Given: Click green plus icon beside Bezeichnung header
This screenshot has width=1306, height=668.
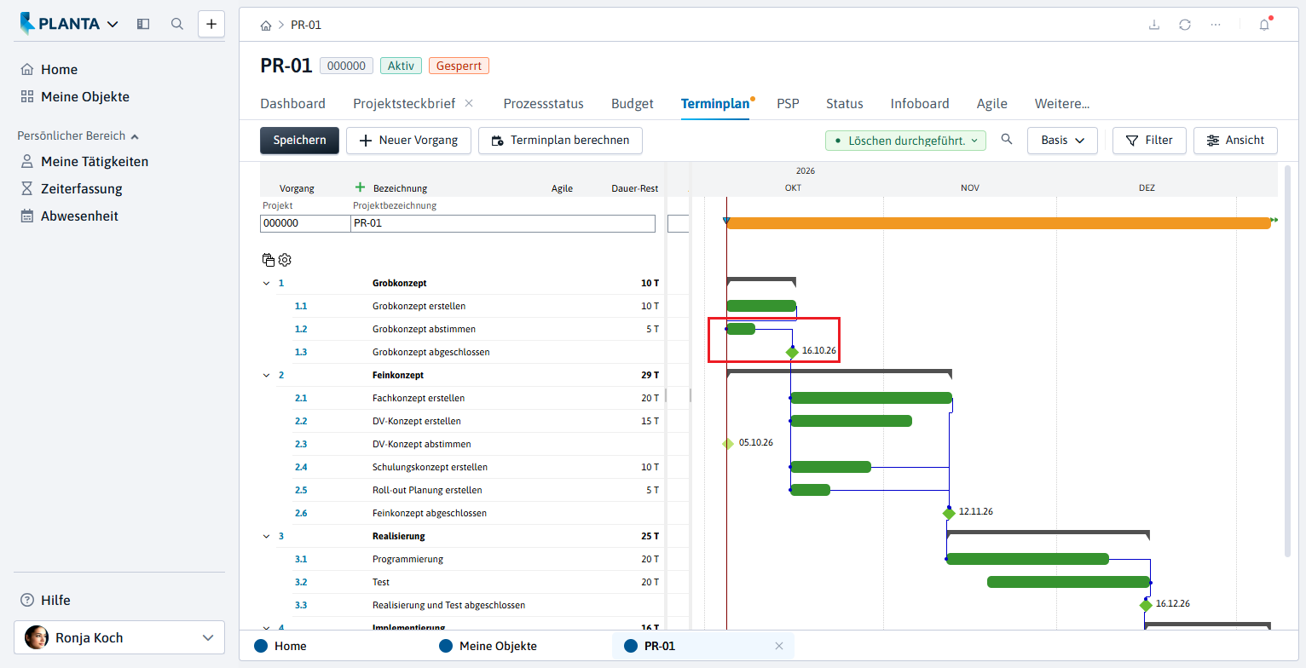Looking at the screenshot, I should (x=360, y=187).
